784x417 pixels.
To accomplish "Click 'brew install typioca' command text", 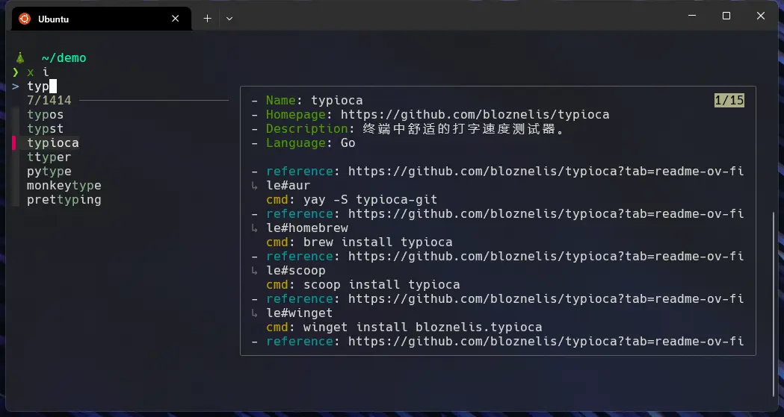I will click(x=377, y=242).
